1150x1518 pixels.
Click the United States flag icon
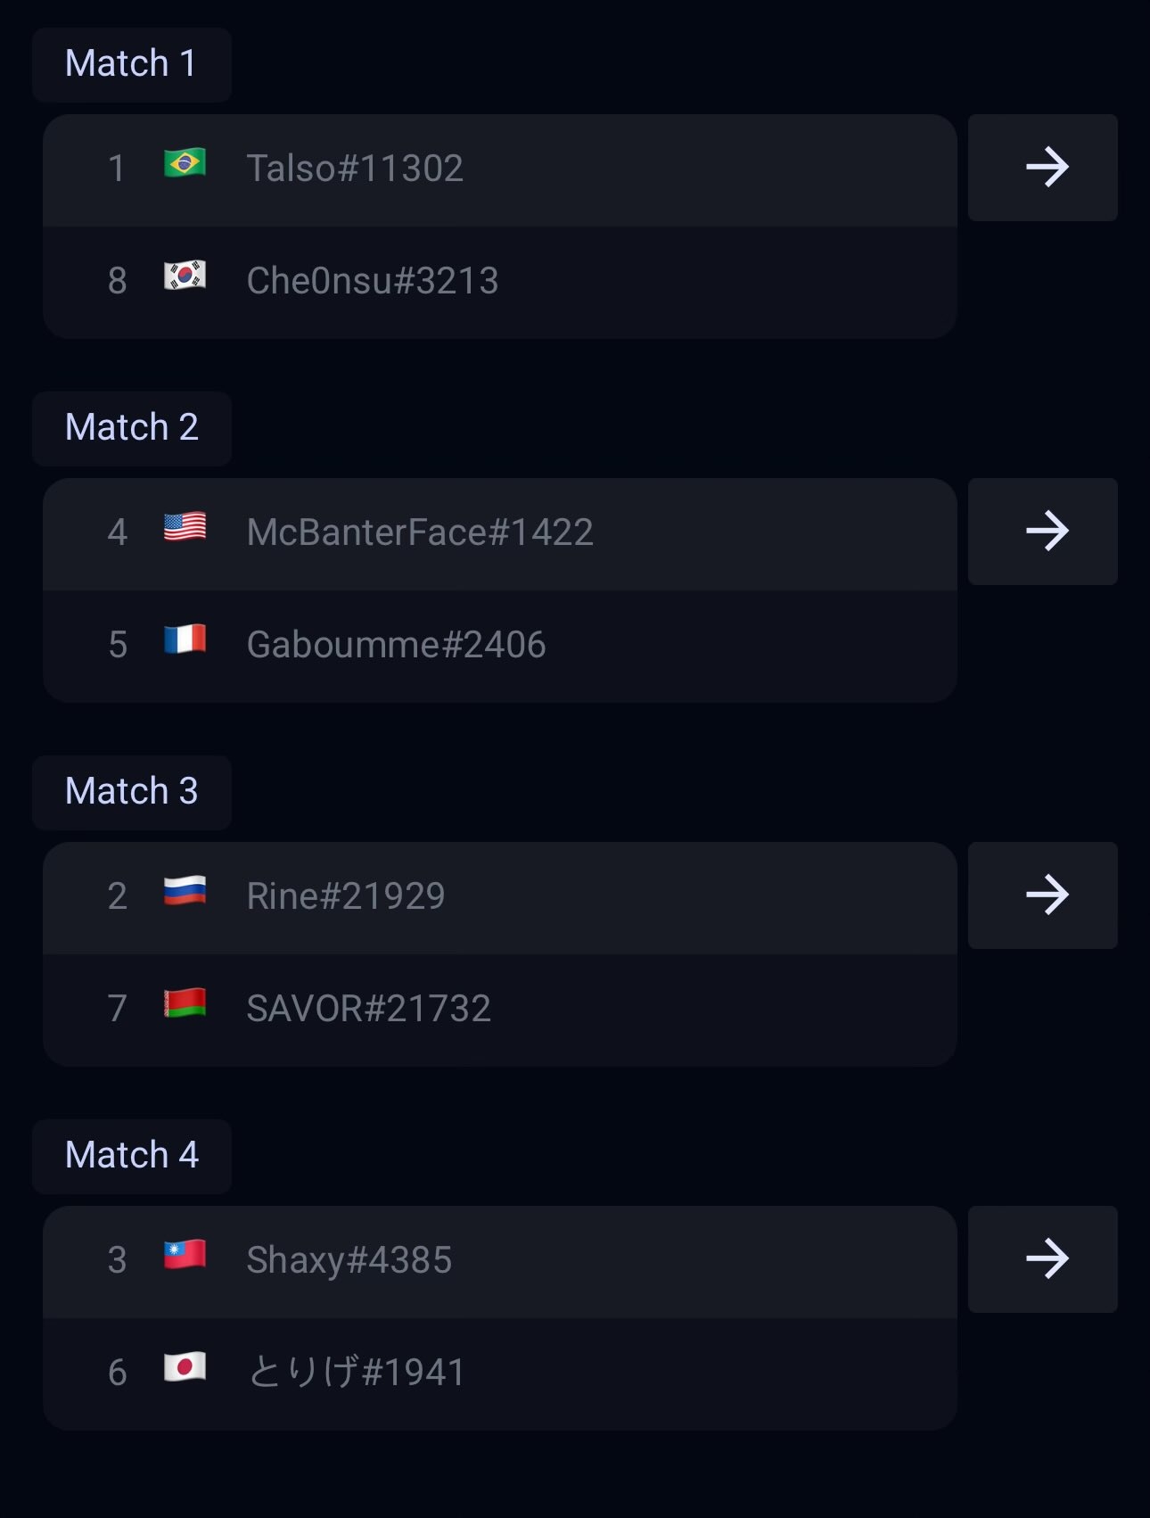click(185, 528)
